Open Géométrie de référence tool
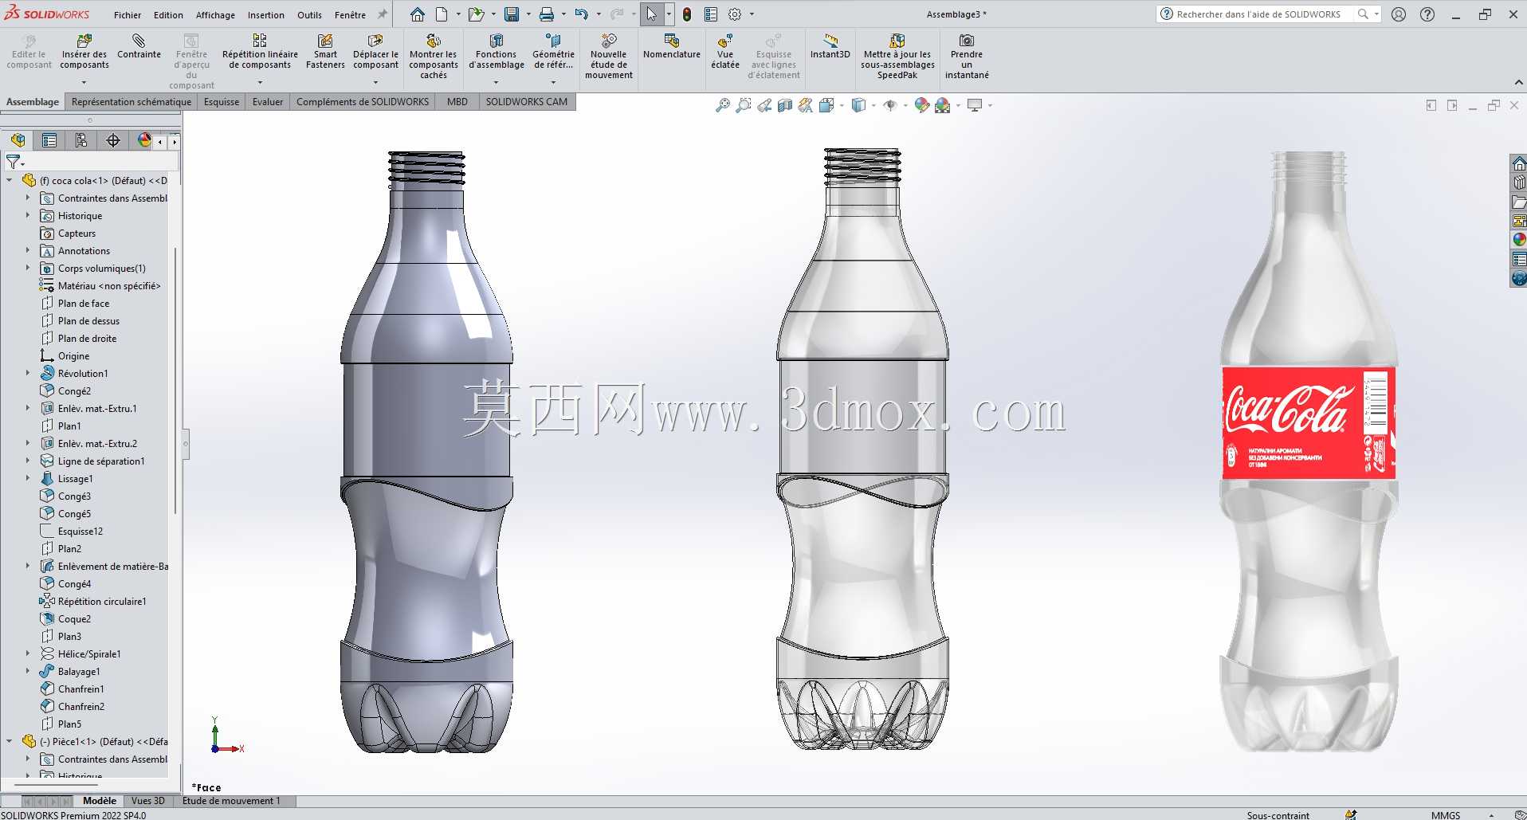1527x820 pixels. click(x=553, y=53)
